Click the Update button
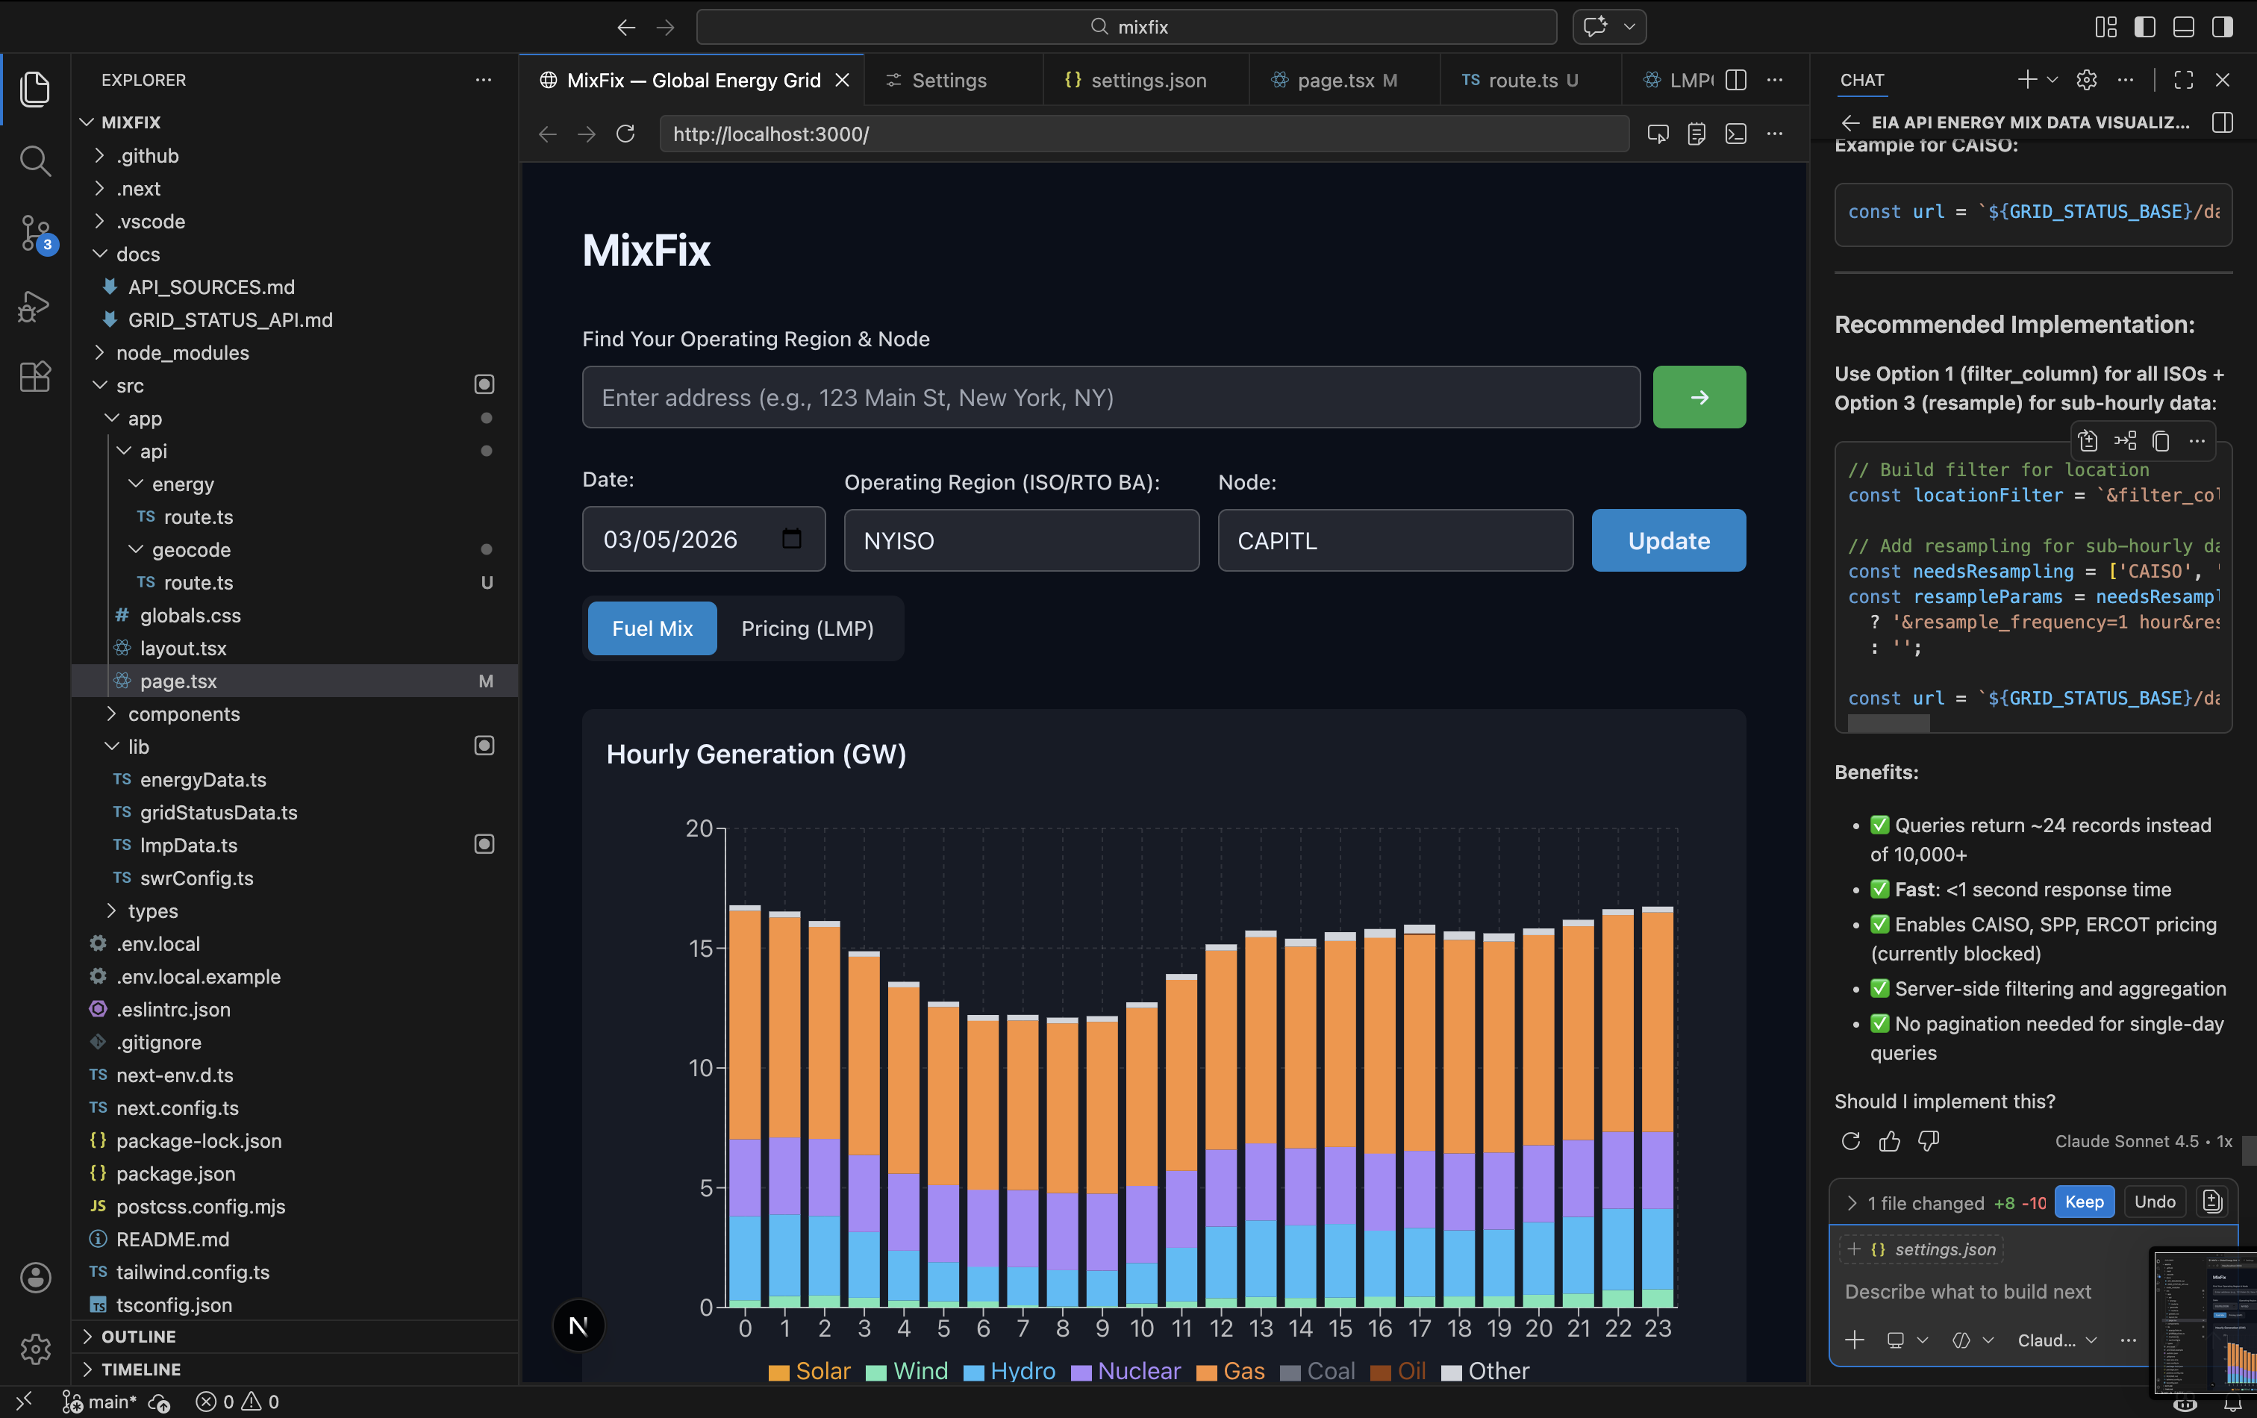 click(1667, 540)
